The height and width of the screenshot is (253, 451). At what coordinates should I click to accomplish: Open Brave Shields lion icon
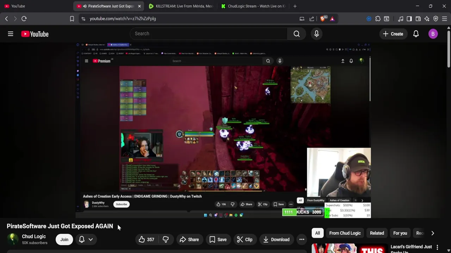click(x=323, y=19)
